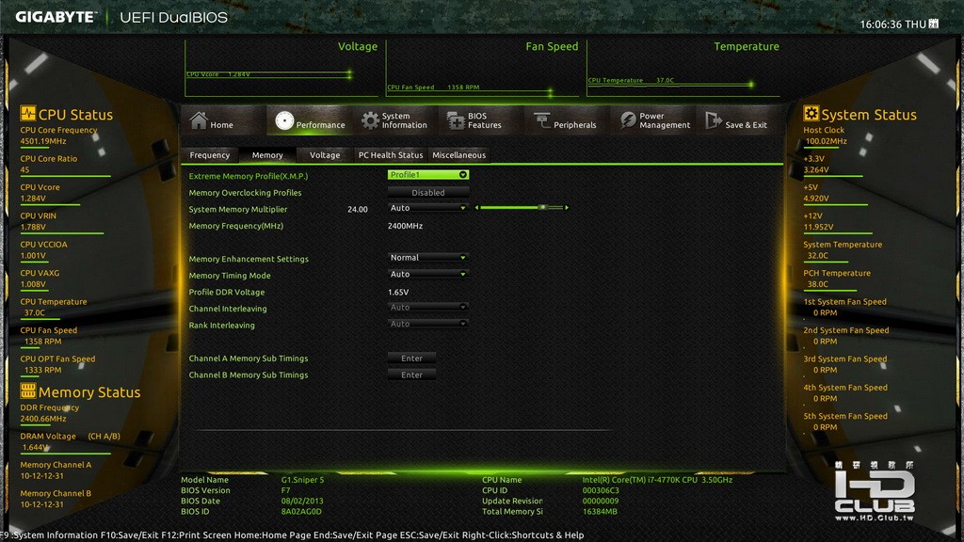This screenshot has height=542, width=964.
Task: Click the Voltage graph panel
Action: click(x=281, y=68)
